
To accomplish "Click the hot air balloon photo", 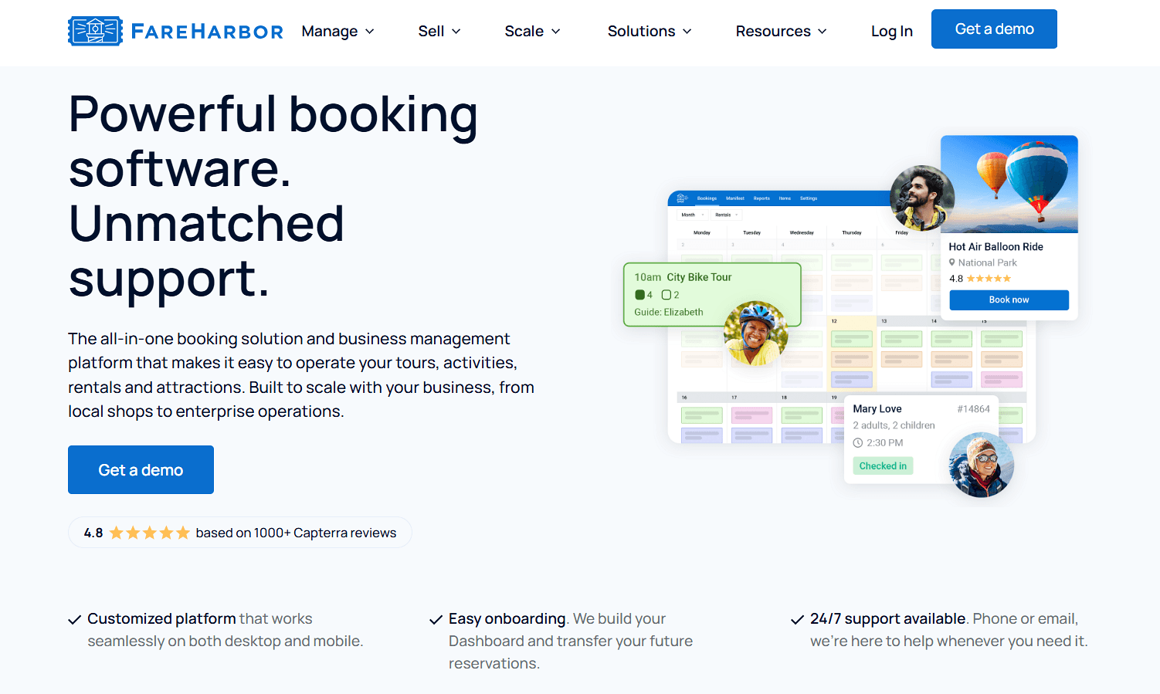I will click(x=1009, y=185).
